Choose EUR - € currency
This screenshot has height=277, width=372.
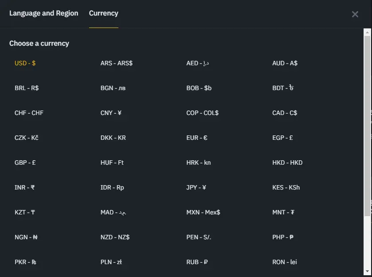[197, 138]
